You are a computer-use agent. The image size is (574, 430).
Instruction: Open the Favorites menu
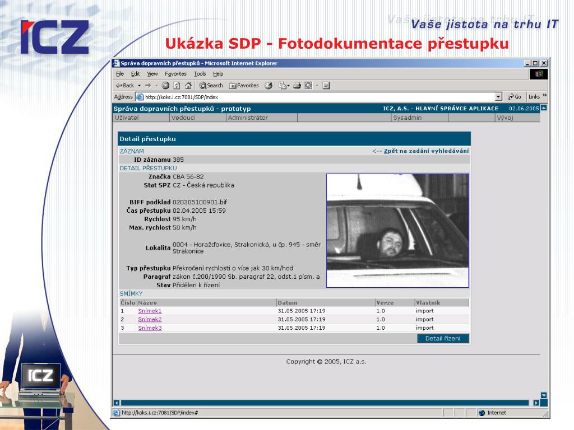click(175, 74)
